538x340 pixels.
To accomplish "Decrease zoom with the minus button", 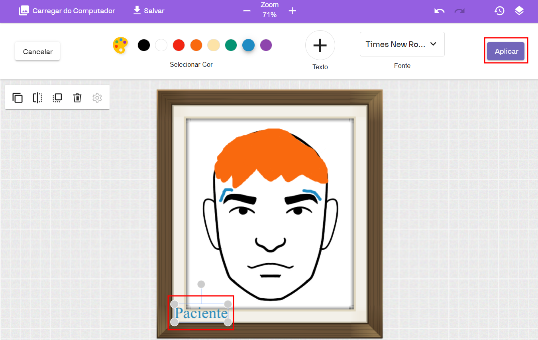I will (x=247, y=11).
